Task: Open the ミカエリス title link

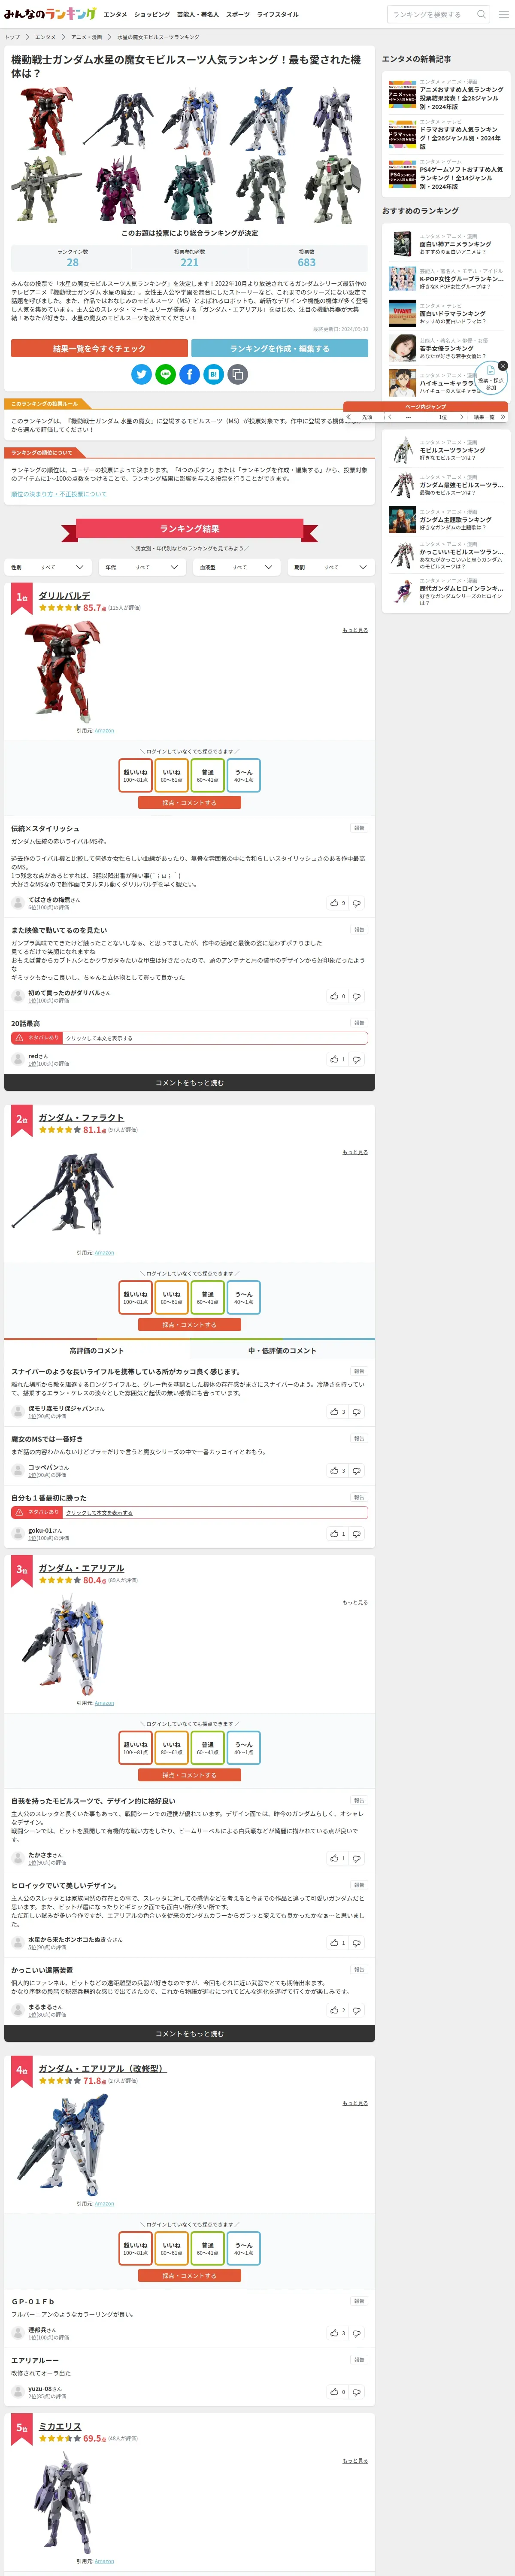Action: [60, 2426]
